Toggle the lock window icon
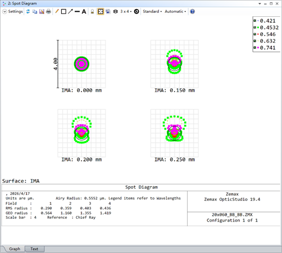This screenshot has height=253, width=282. [x=92, y=12]
